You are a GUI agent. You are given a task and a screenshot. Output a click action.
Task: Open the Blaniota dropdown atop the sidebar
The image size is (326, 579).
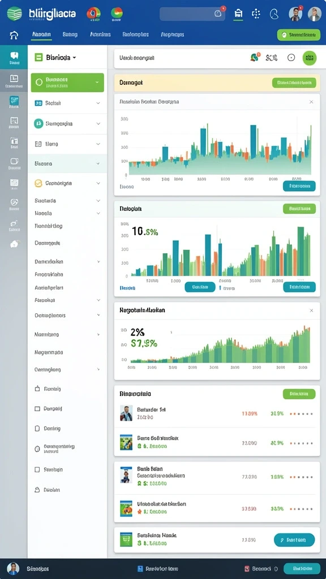click(55, 58)
